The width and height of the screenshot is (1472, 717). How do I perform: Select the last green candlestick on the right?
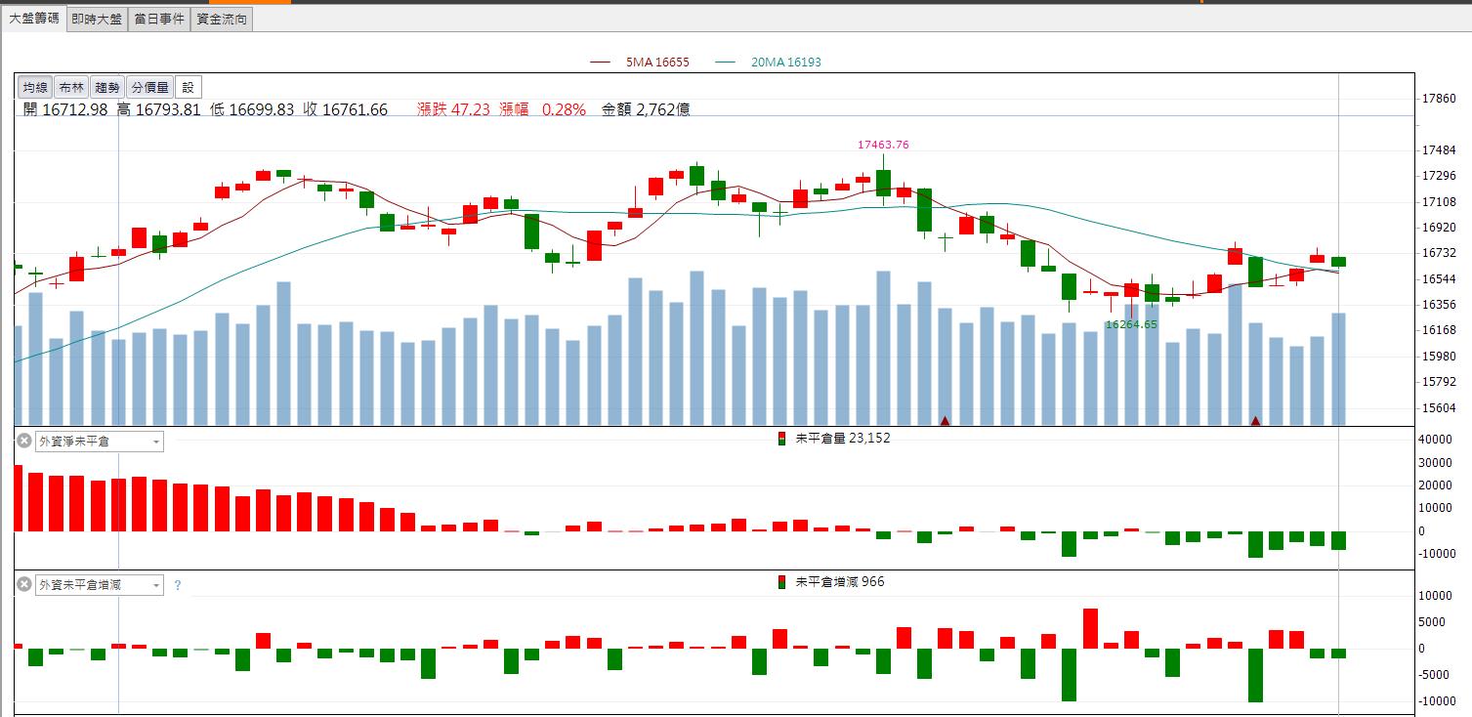click(x=1338, y=261)
